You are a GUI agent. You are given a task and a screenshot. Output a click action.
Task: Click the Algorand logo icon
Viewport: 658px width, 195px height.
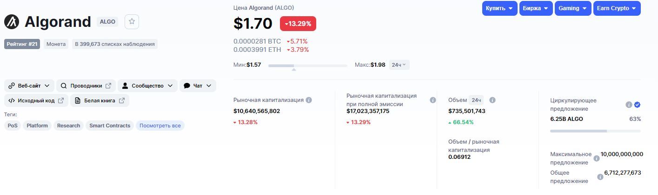12,22
